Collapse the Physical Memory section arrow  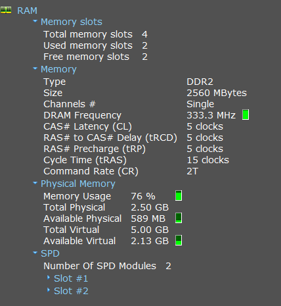(35, 183)
